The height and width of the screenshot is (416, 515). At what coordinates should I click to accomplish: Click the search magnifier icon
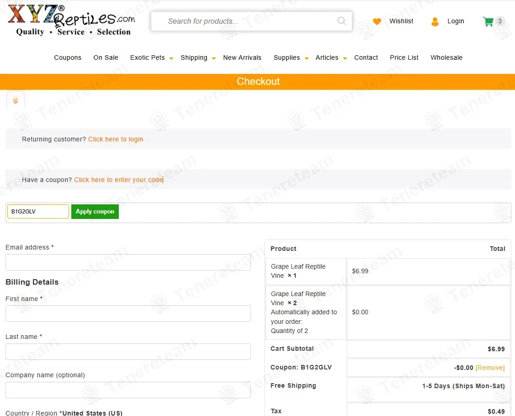pos(342,21)
